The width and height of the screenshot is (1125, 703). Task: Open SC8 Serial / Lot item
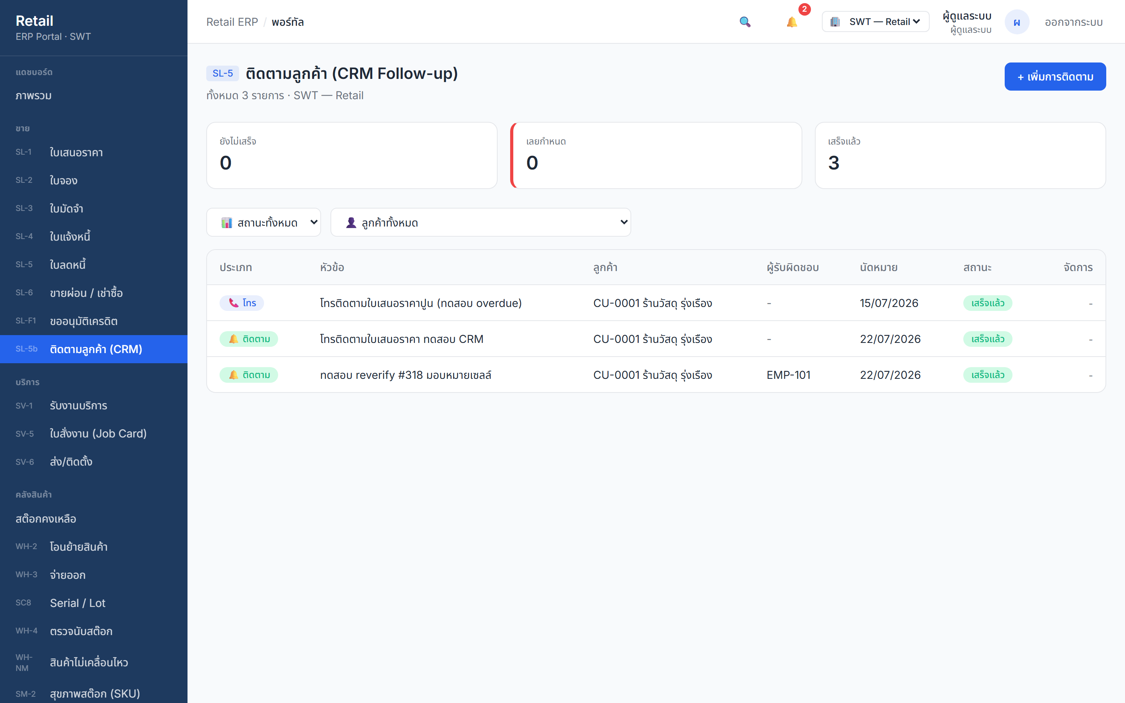coord(93,603)
